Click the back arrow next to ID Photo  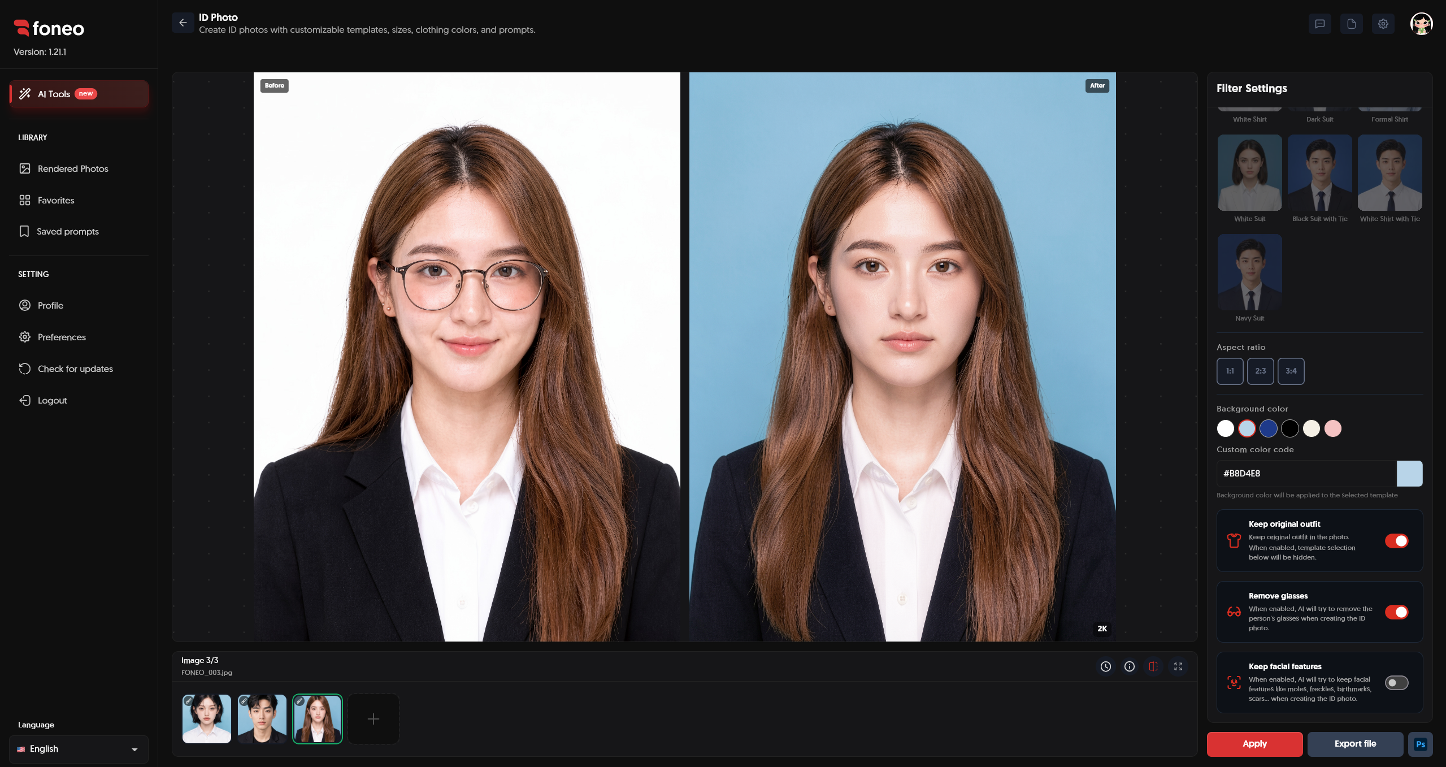[183, 23]
